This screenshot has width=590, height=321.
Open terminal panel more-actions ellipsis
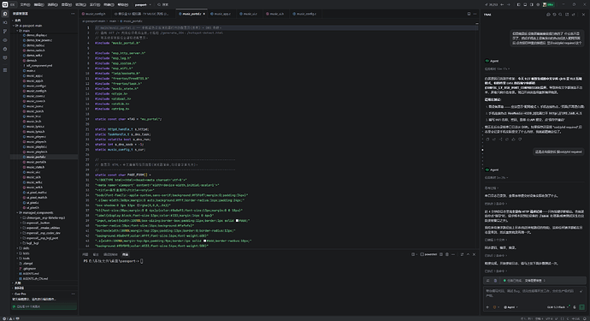453,254
